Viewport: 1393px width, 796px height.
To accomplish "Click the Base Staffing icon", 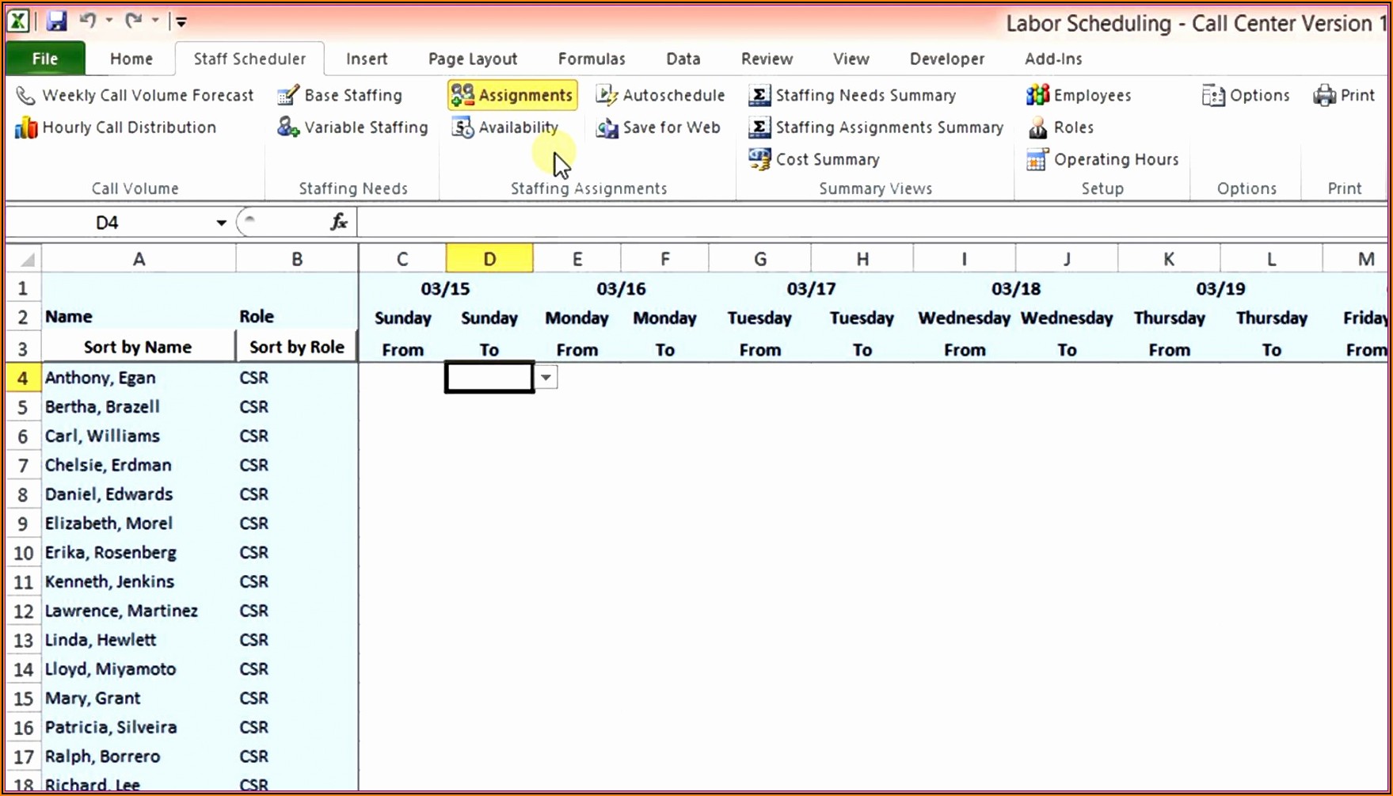I will (287, 96).
